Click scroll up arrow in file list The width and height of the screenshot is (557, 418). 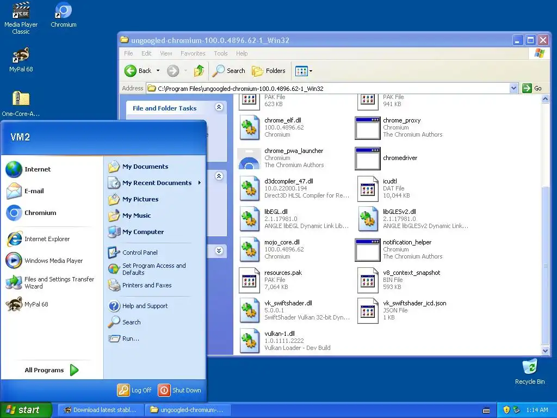(x=545, y=99)
